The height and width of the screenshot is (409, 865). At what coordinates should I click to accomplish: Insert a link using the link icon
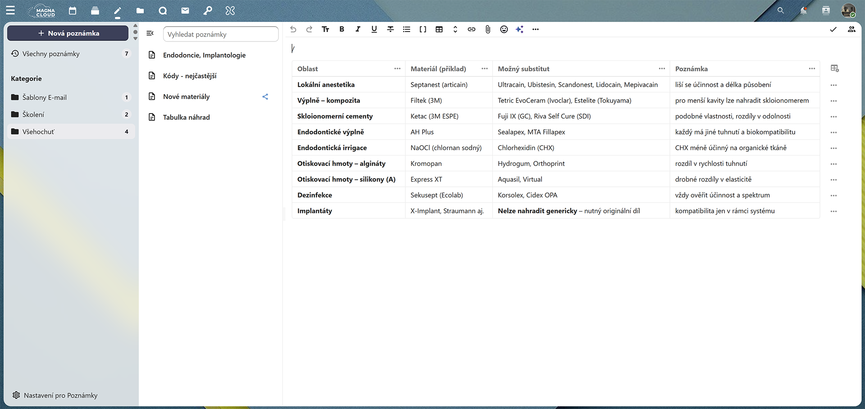(471, 29)
